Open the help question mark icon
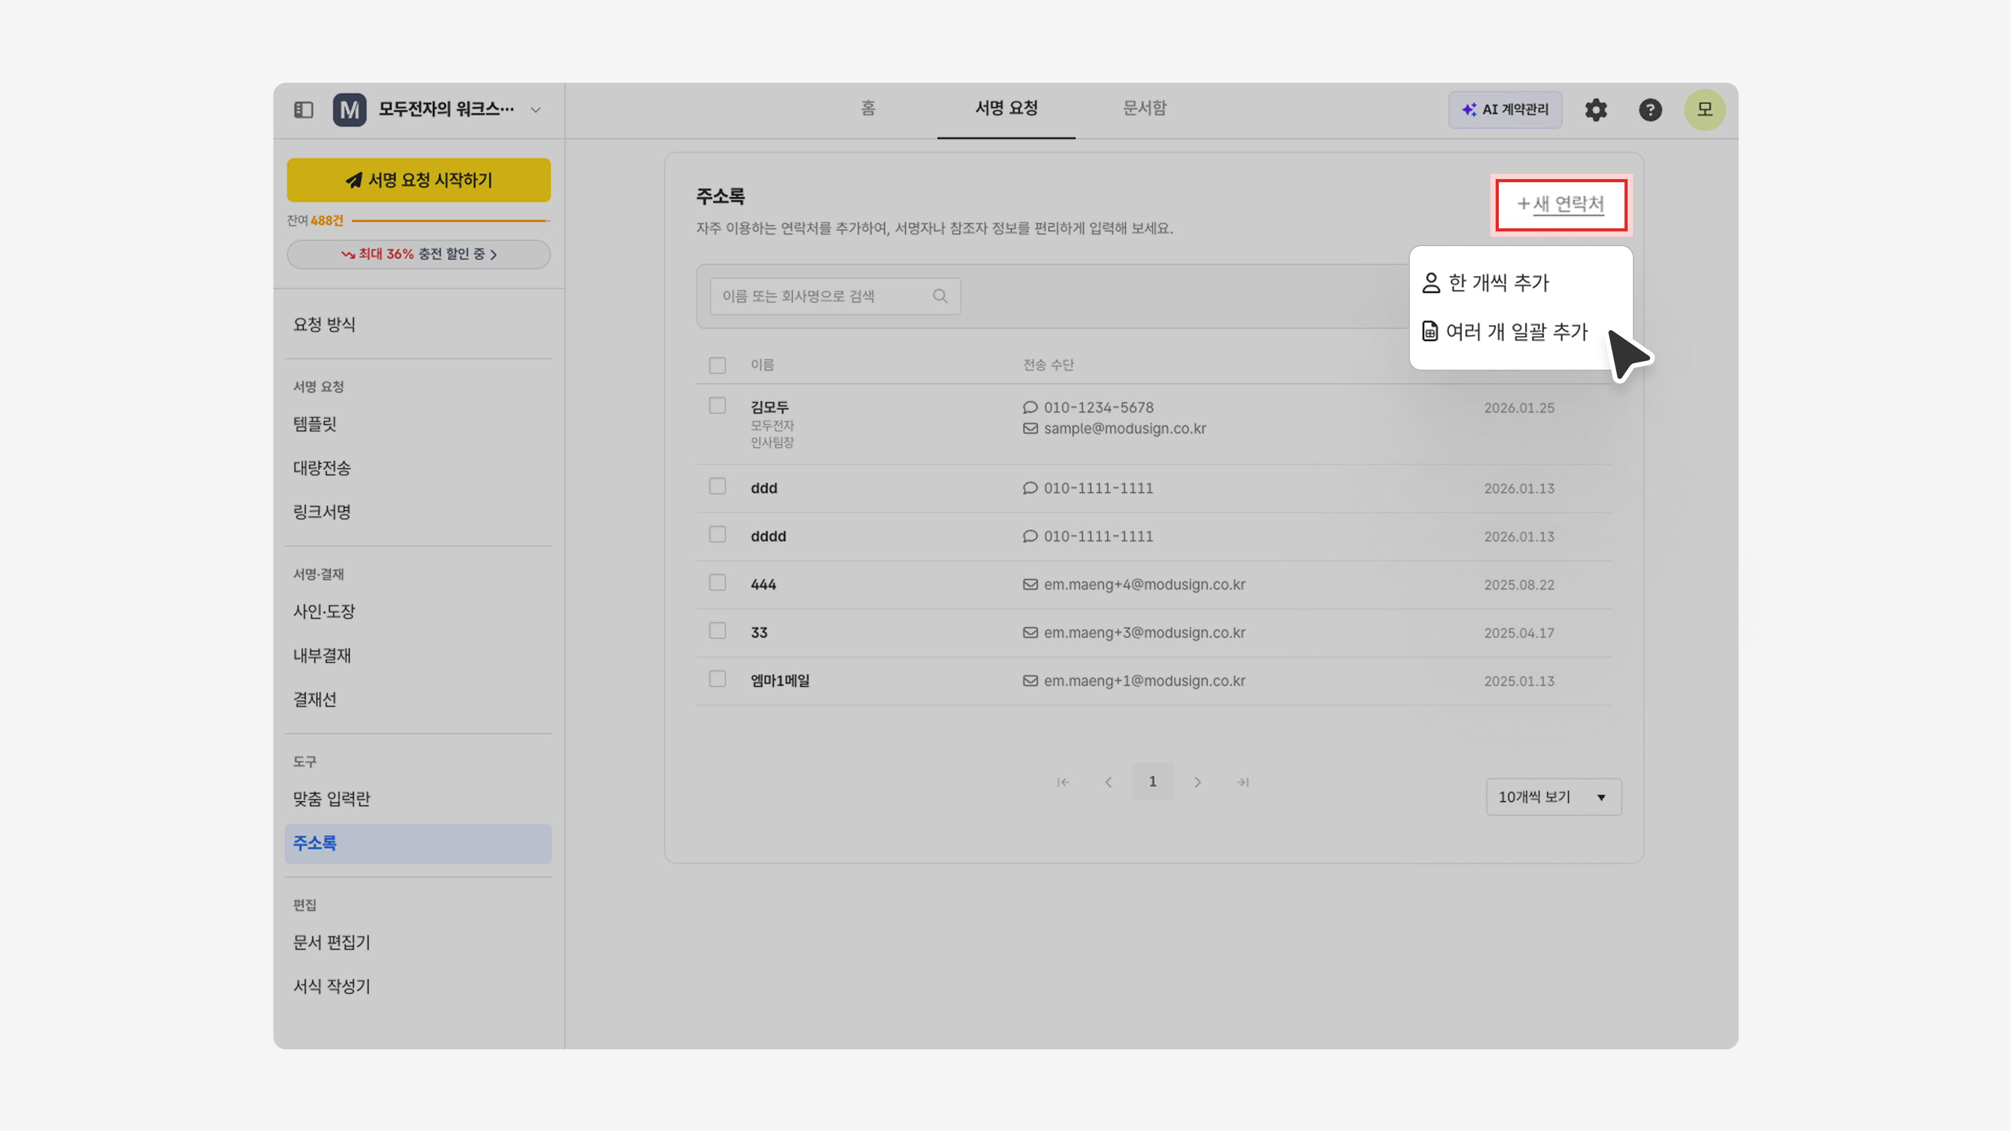The width and height of the screenshot is (2011, 1131). [1650, 110]
